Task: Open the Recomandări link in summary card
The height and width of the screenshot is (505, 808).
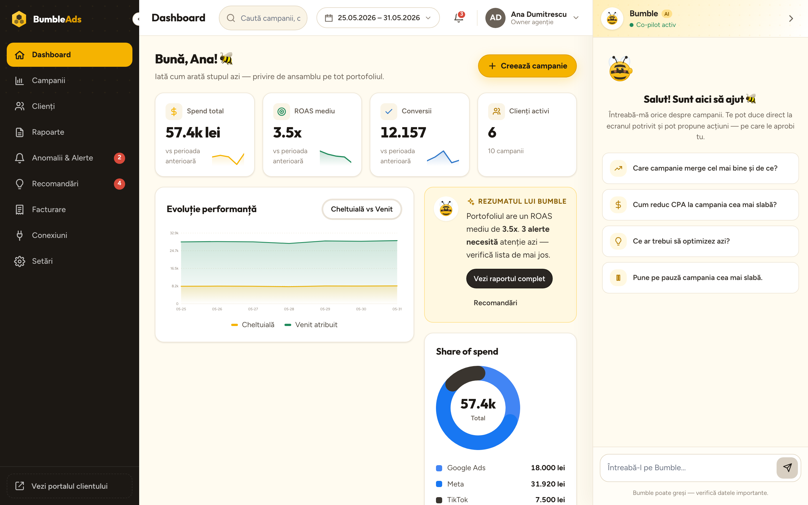Action: pos(495,303)
